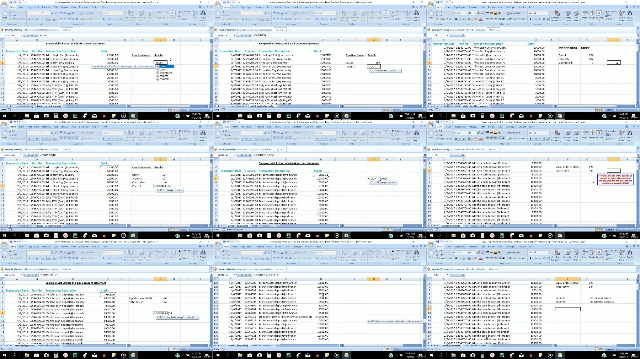Viewport: 640px width, 359px height.
Task: Switch to credit(deposits) sheet in the 10:43 AM window
Action: (452, 106)
